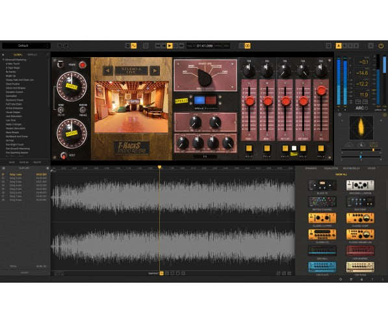The width and height of the screenshot is (388, 323).
Task: Select the Classic Clipper module thumbnail
Action: pos(322,218)
